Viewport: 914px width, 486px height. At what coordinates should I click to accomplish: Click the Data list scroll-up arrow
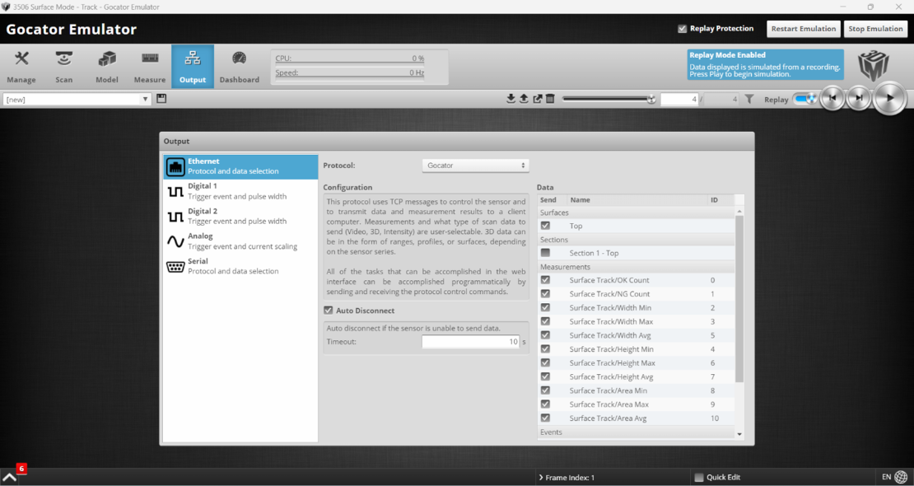739,211
